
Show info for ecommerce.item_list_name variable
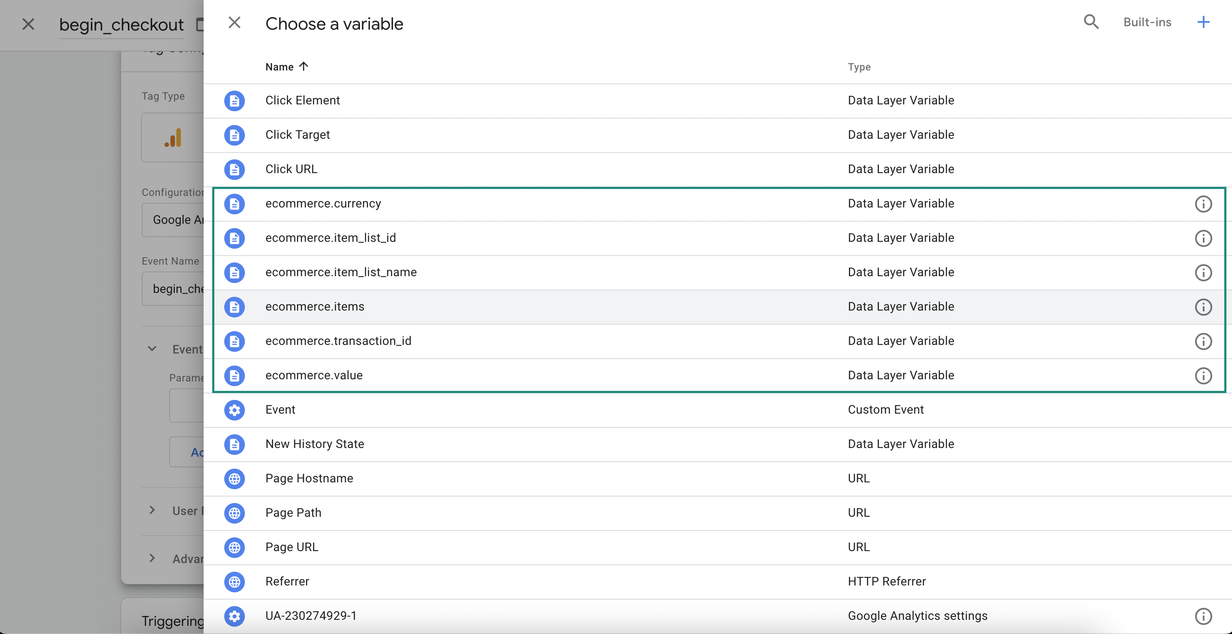1203,272
